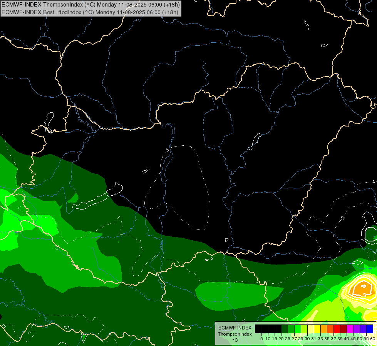The height and width of the screenshot is (346, 377).
Task: Choose the bright red 37–39 legend swatch
Action: tap(337, 329)
